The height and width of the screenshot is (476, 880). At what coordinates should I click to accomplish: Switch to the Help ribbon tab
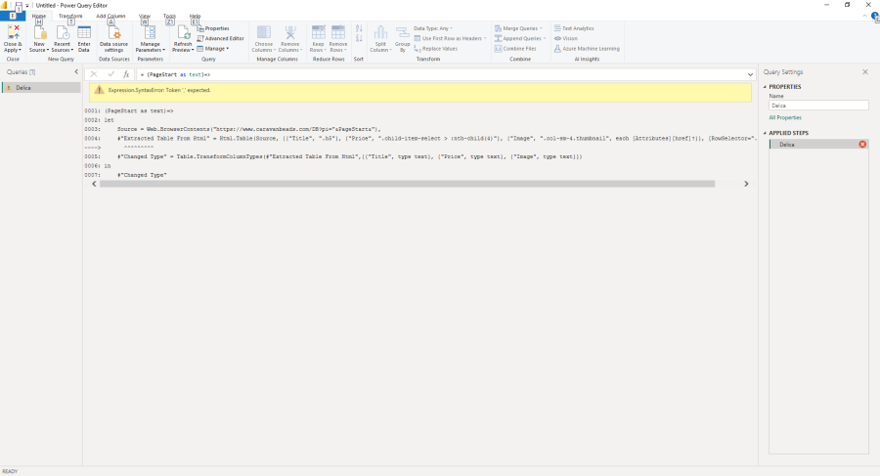(195, 17)
